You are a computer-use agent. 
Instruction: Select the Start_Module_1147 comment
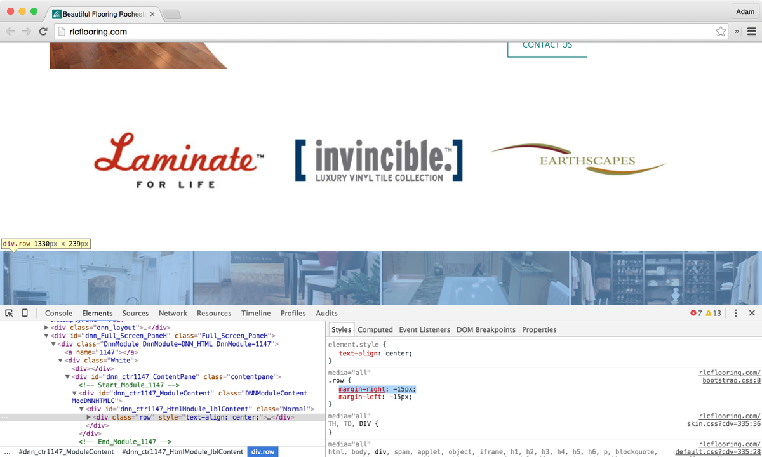click(129, 385)
